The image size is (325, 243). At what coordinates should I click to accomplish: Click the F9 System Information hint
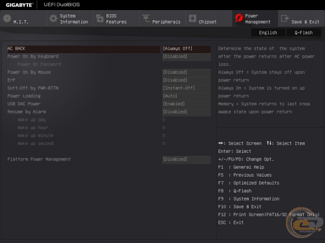(x=249, y=199)
